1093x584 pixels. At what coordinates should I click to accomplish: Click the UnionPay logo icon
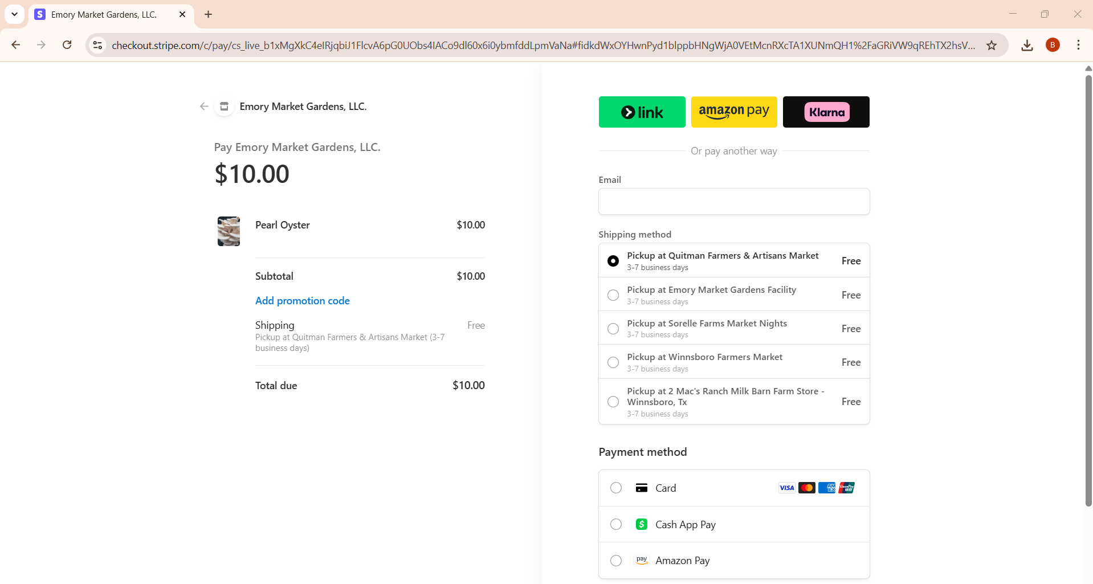(x=847, y=488)
